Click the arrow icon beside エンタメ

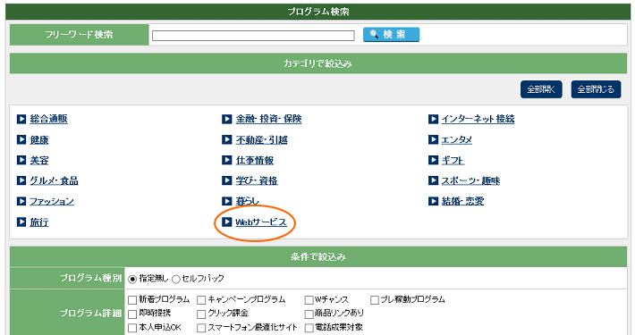pos(433,139)
